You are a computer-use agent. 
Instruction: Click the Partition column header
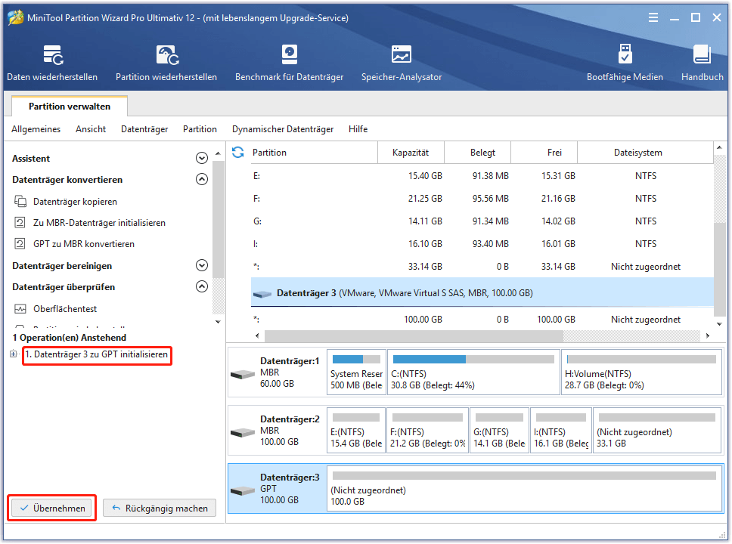[x=314, y=153]
